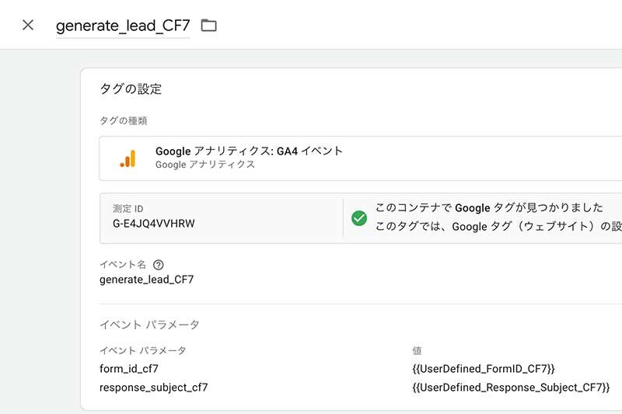Click the event name value generate_lead_CF7

[147, 280]
